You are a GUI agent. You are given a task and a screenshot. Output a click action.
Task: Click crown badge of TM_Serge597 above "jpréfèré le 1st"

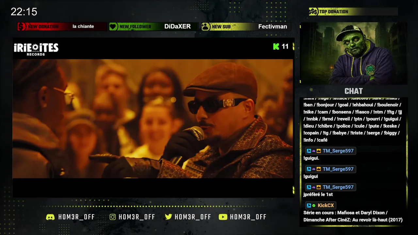(x=319, y=187)
